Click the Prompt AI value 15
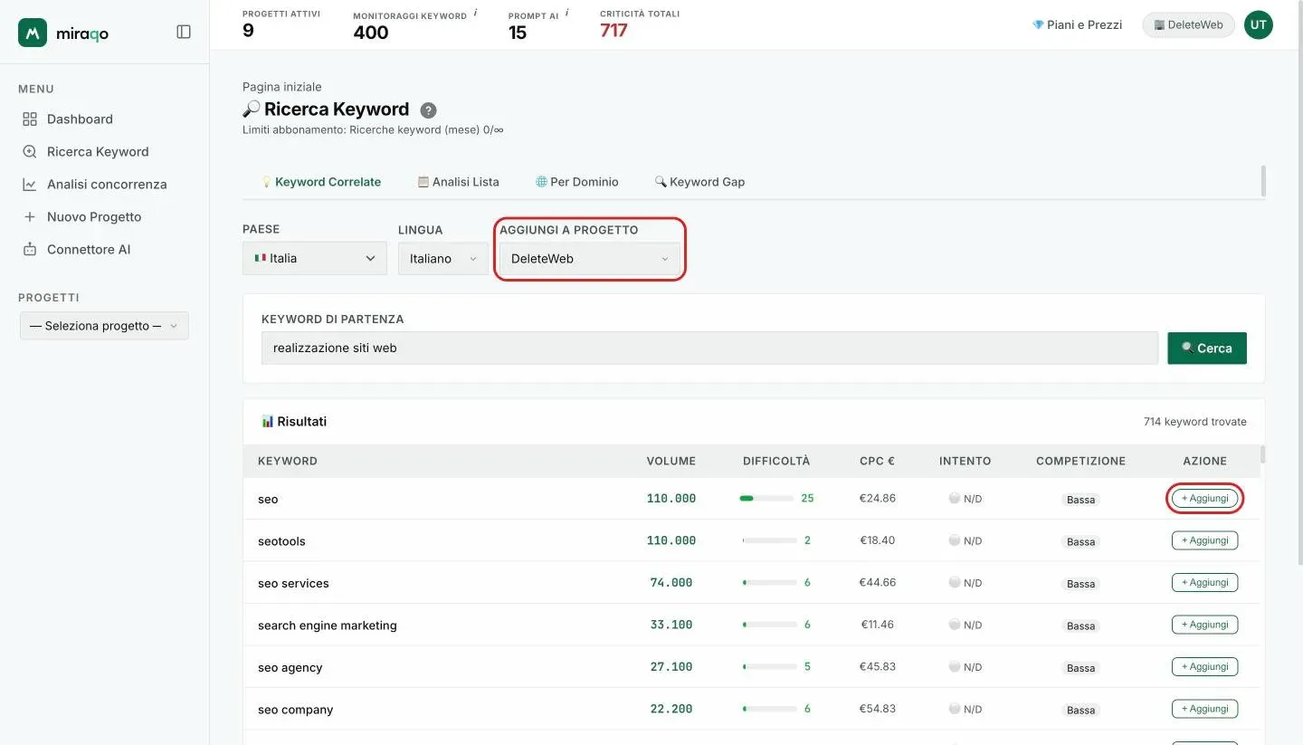The height and width of the screenshot is (745, 1303). pos(518,33)
